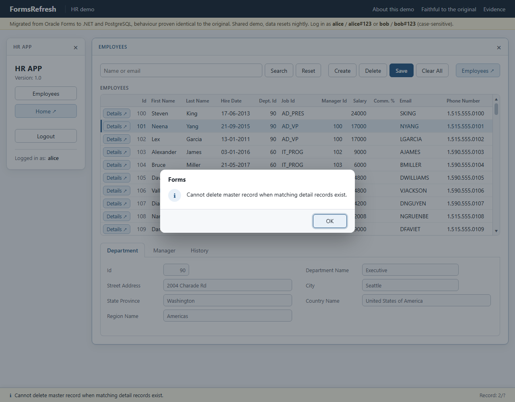Create a new employee record

tap(342, 71)
